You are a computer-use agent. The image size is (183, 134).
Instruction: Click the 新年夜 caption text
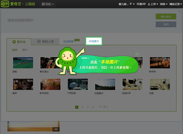pos(152,72)
